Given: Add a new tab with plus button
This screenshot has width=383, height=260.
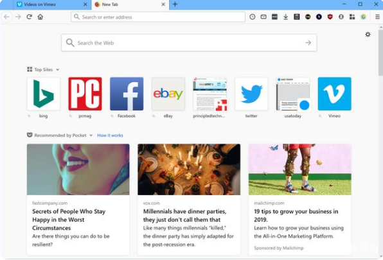Looking at the screenshot, I should 175,4.
